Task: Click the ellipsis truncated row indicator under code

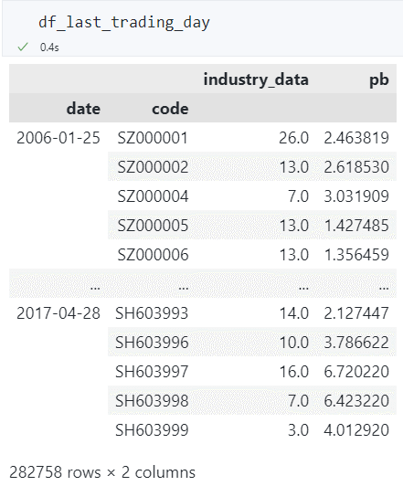Action: [x=184, y=288]
